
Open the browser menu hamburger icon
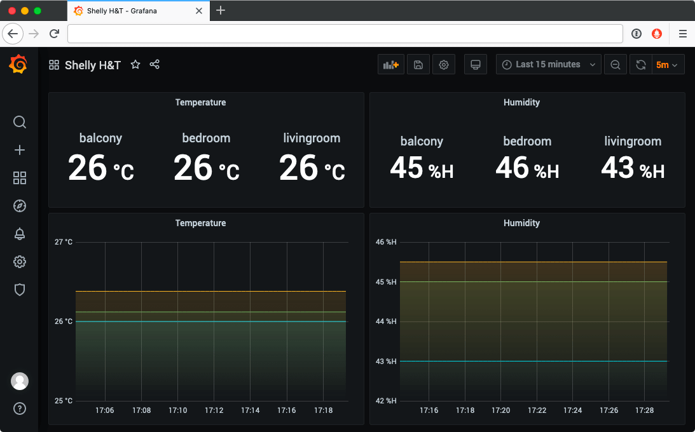point(682,34)
